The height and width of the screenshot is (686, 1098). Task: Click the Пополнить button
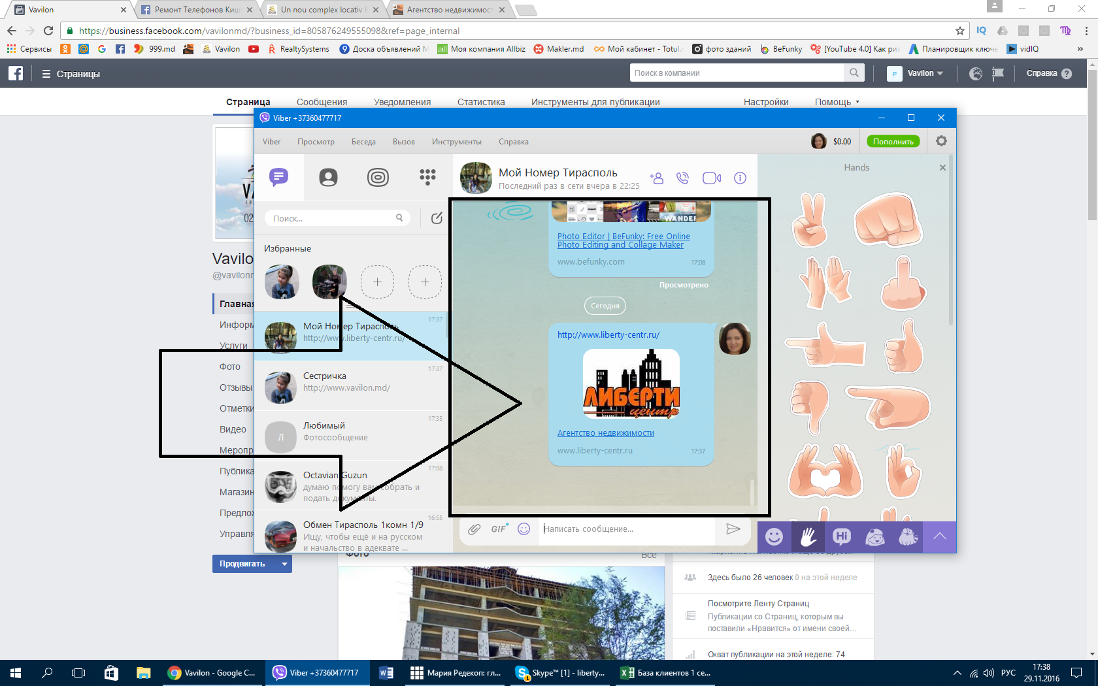coord(893,141)
